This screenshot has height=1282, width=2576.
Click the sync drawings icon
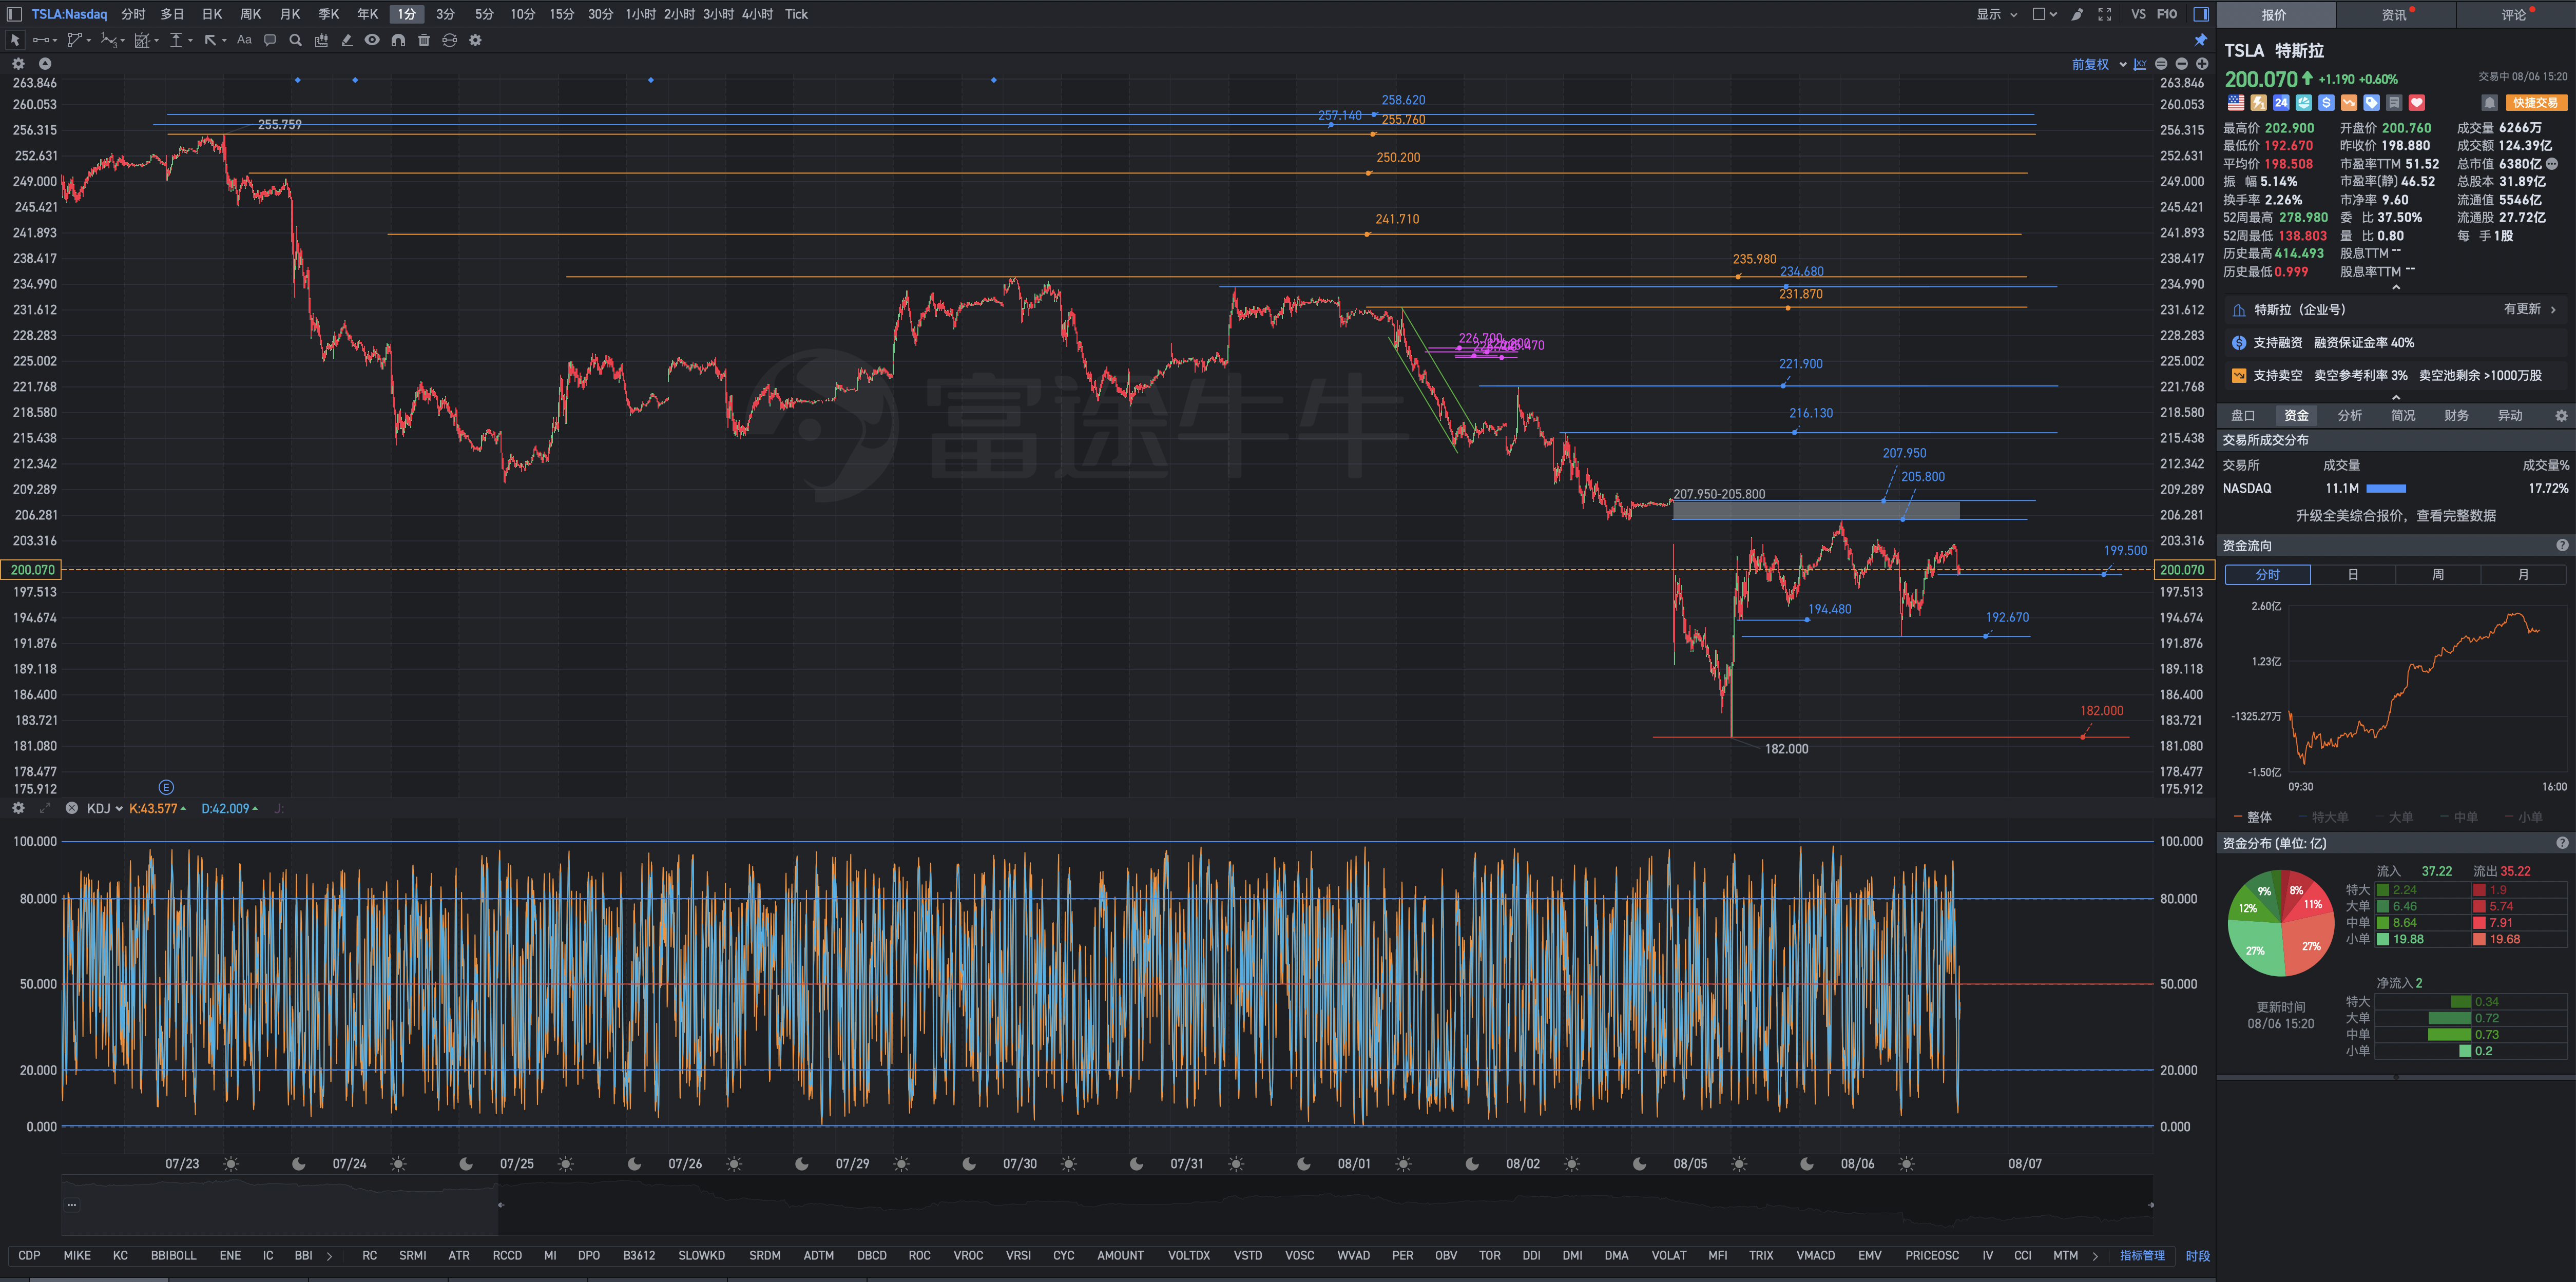tap(450, 40)
